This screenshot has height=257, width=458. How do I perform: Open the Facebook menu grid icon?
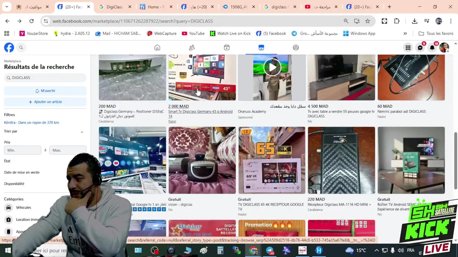[x=408, y=47]
